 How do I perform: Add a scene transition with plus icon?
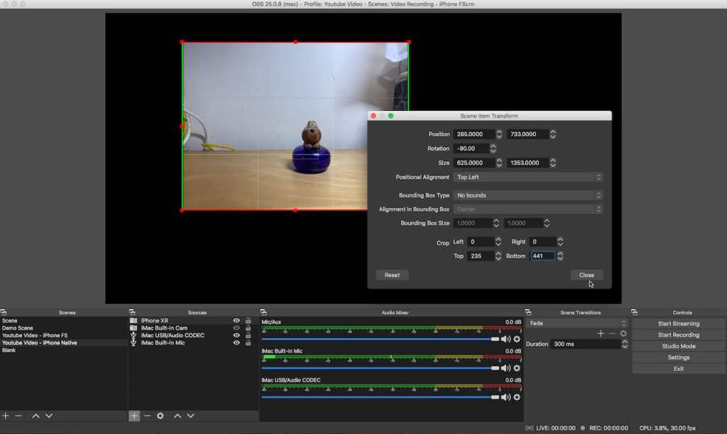(601, 333)
